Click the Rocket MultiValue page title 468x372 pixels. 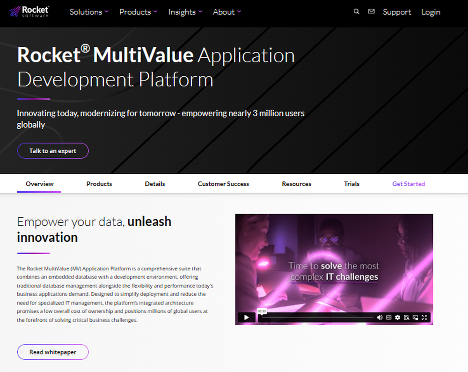click(x=156, y=67)
